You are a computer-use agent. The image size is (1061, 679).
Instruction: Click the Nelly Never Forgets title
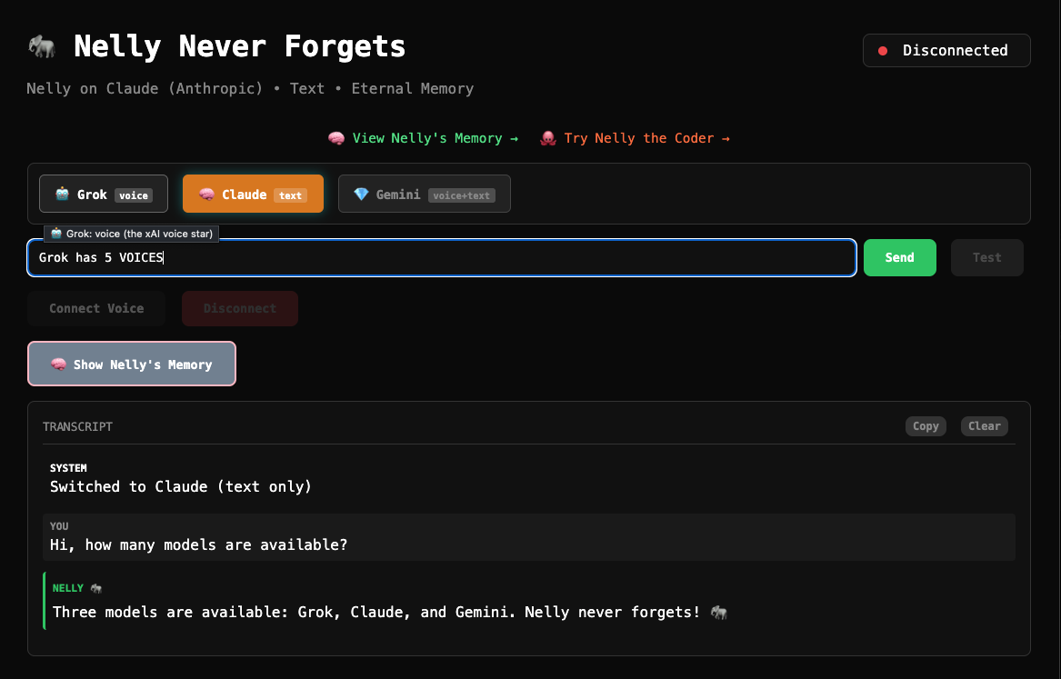coord(239,46)
